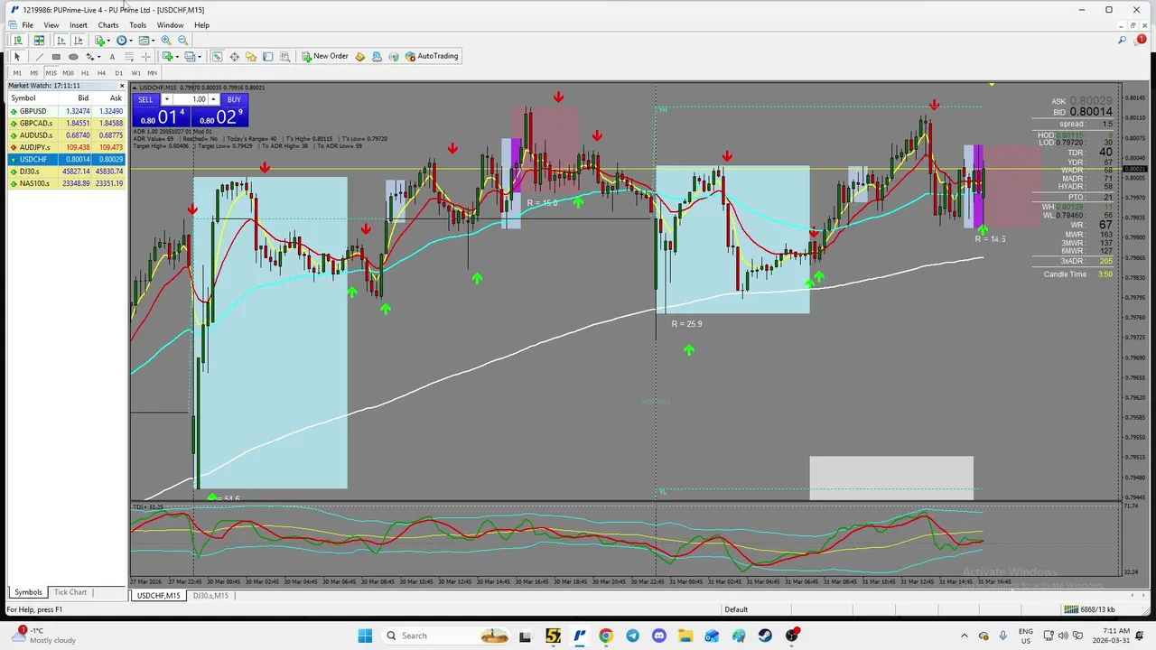Click the zoom out magnifier
This screenshot has height=650, width=1156.
[182, 41]
